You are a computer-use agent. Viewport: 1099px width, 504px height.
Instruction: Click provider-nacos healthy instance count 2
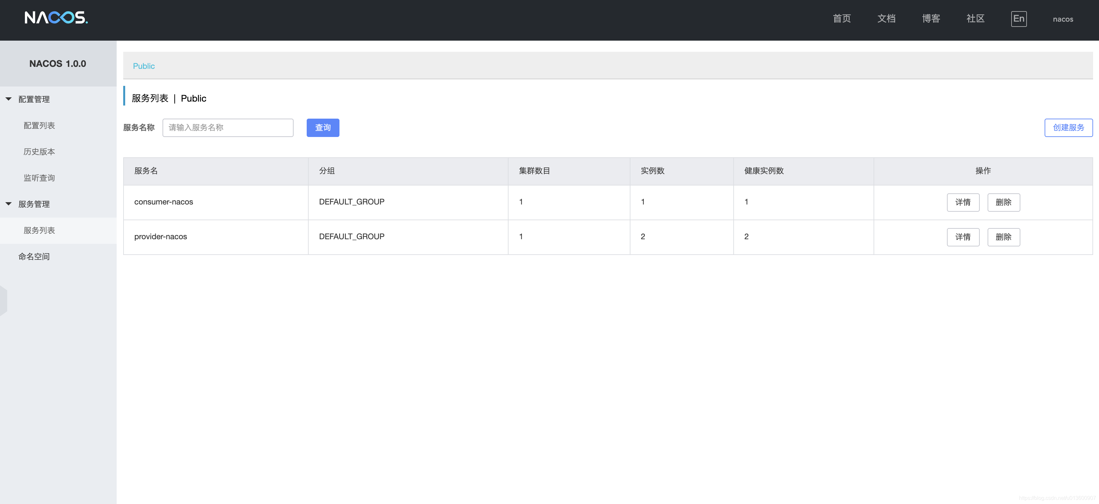tap(746, 236)
